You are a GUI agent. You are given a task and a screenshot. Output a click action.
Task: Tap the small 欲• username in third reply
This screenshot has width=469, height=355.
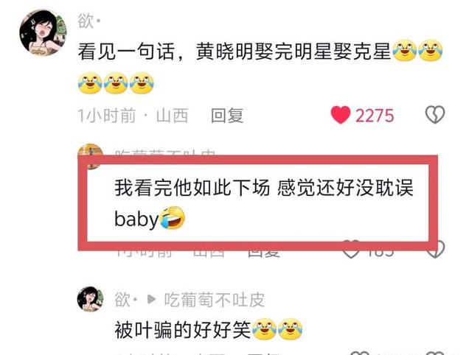[125, 300]
